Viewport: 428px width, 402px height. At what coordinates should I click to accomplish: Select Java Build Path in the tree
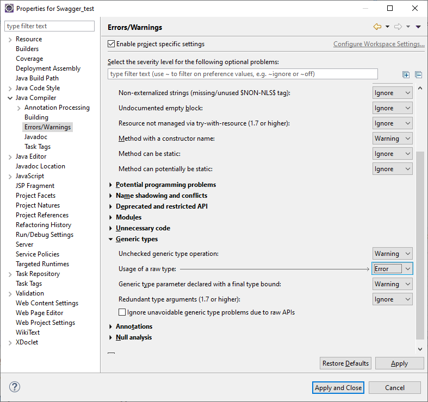37,78
